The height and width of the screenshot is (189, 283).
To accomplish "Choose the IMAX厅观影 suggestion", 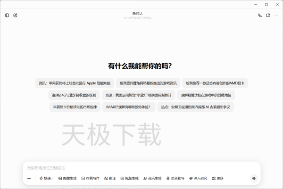I will [x=129, y=107].
